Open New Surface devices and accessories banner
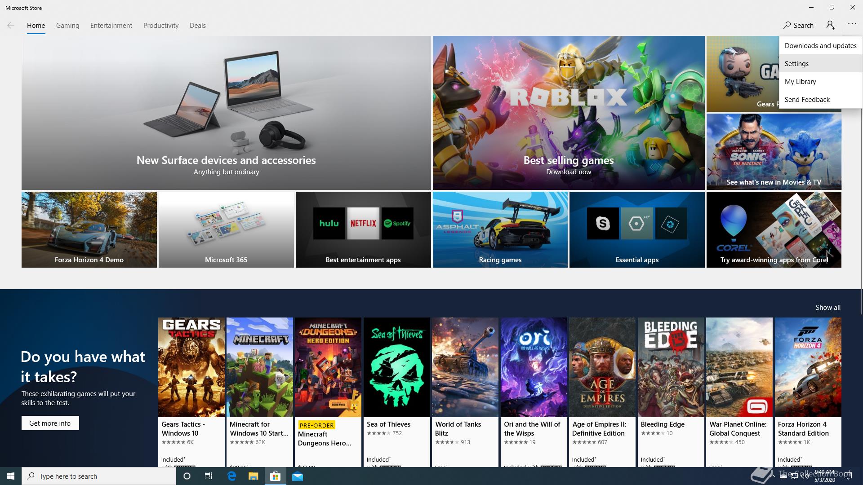 pyautogui.click(x=226, y=113)
